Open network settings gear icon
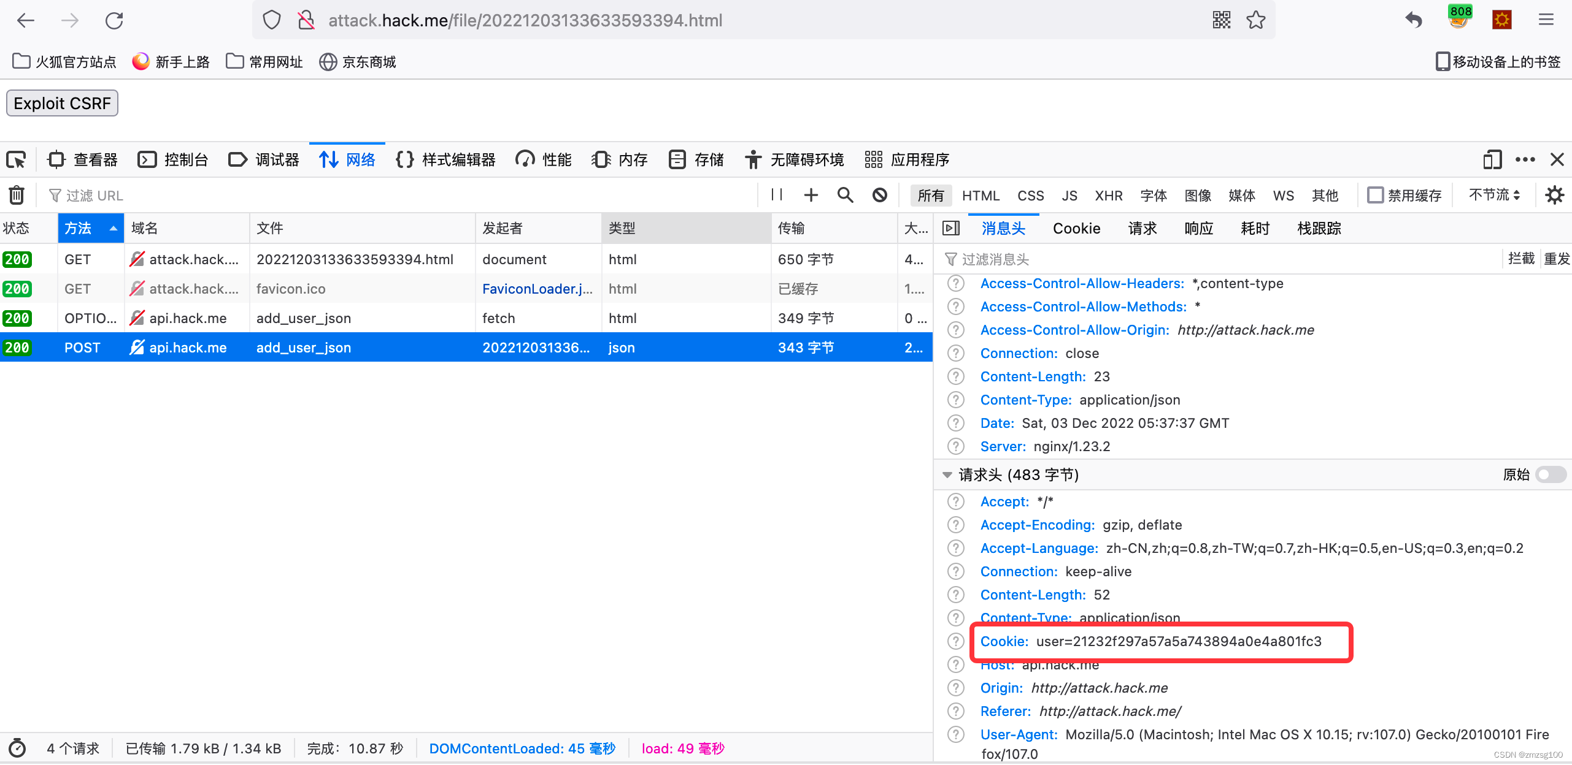Viewport: 1572px width, 765px height. [x=1554, y=195]
